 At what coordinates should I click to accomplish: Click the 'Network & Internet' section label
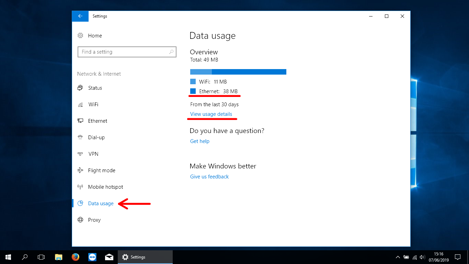click(99, 74)
